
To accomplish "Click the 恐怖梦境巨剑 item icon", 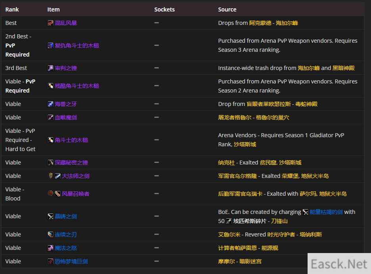I will coord(50,261).
